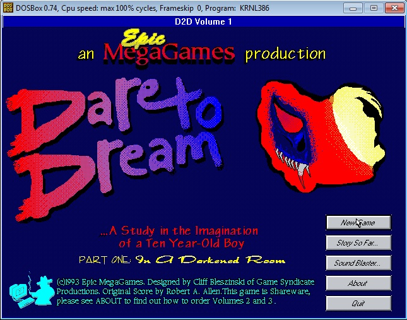Click 'PART ONE: In A Darkened Room' subtitle

[x=182, y=260]
